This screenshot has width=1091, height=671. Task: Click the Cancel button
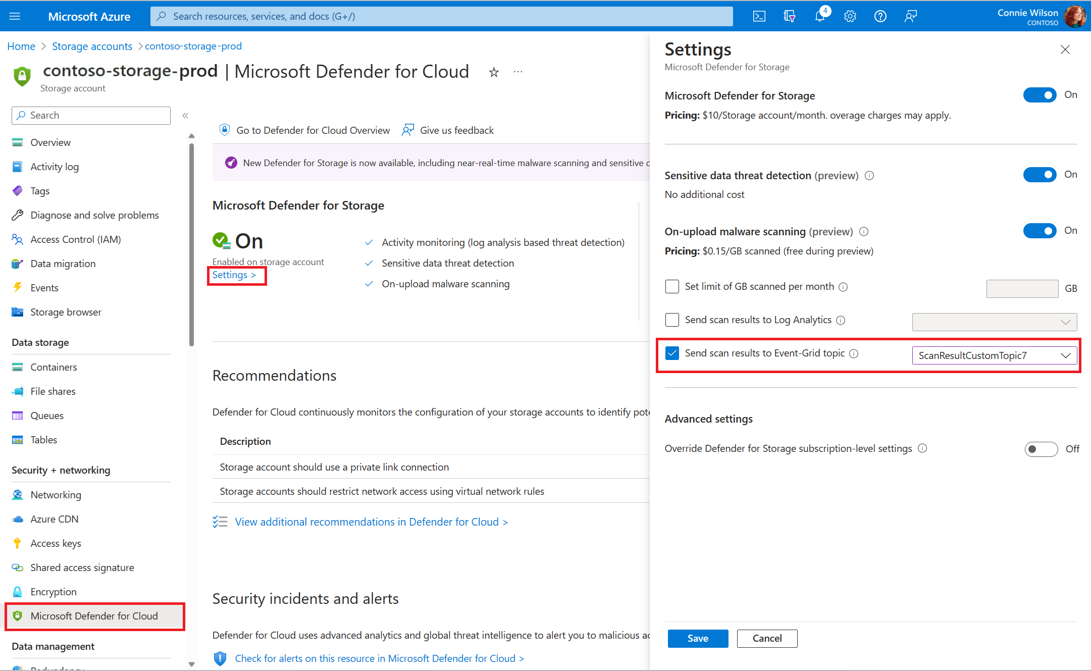pos(767,638)
